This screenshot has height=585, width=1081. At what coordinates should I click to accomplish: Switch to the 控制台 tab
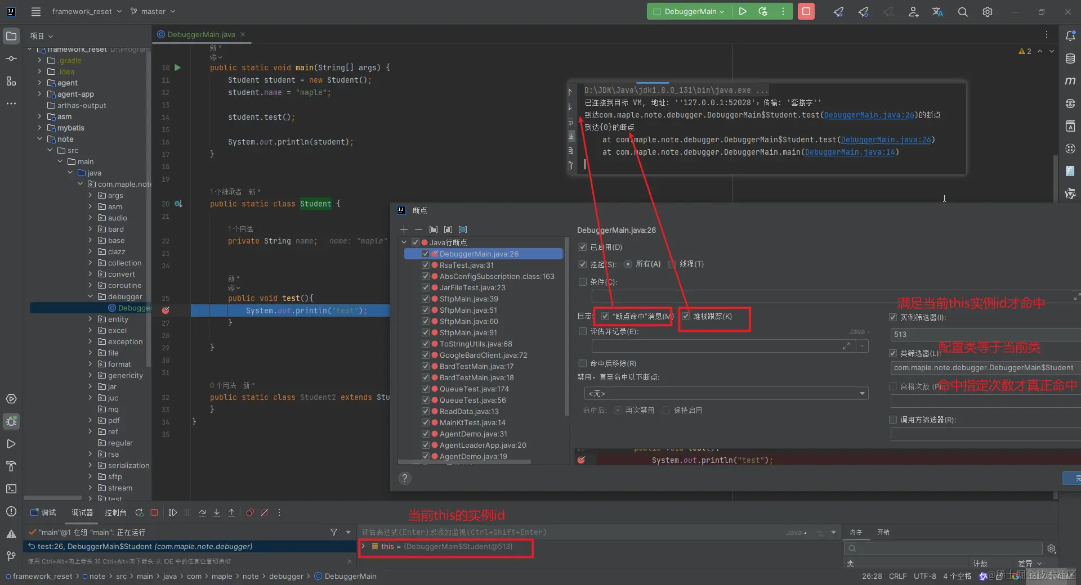coord(115,512)
